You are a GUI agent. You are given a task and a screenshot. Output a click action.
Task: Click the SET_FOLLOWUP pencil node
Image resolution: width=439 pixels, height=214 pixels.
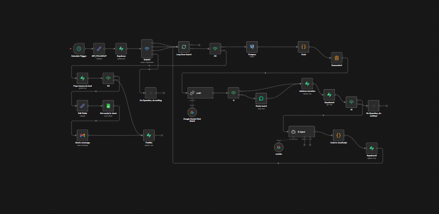click(x=99, y=48)
